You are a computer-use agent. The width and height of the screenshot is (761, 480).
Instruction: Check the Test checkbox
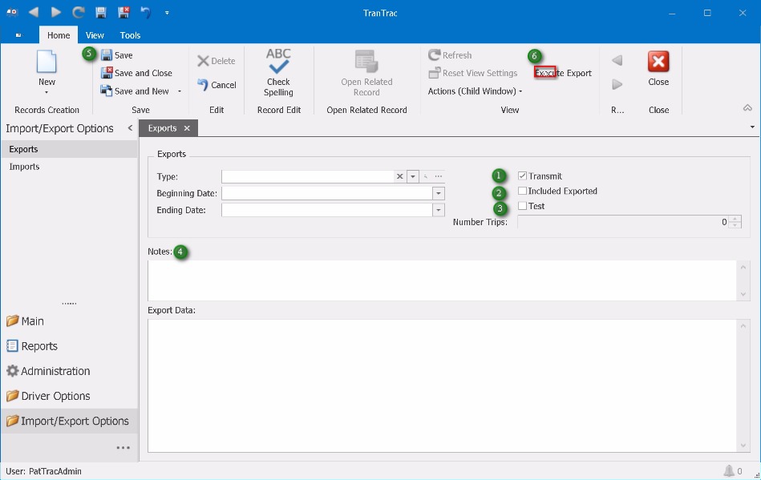[x=521, y=206]
